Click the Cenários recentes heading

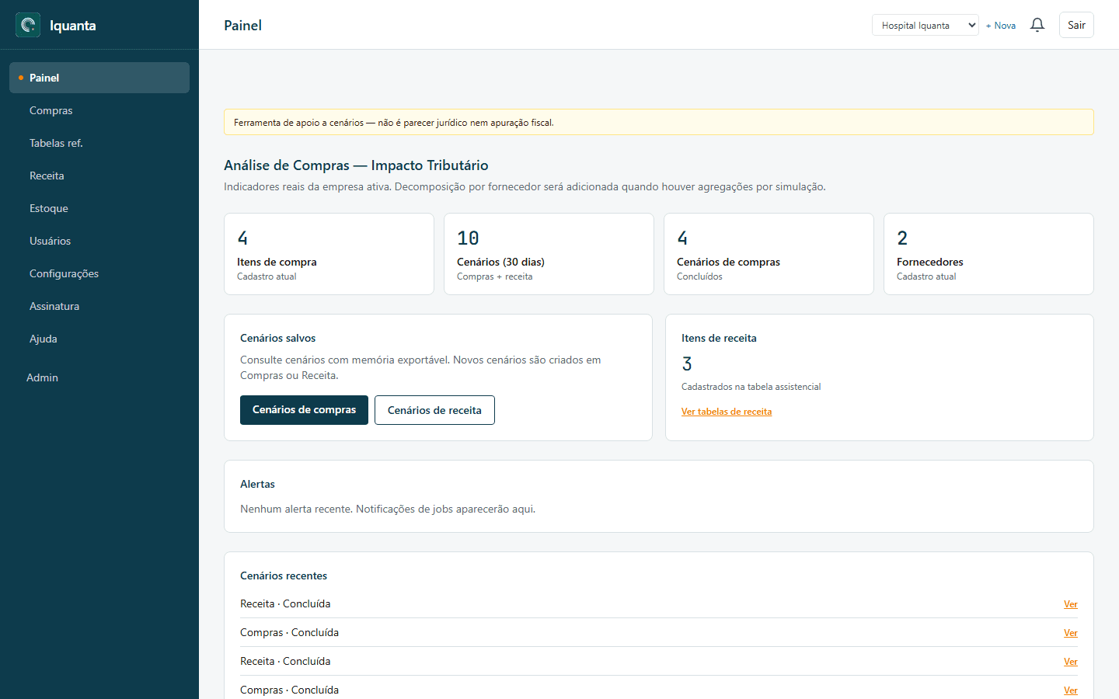284,576
